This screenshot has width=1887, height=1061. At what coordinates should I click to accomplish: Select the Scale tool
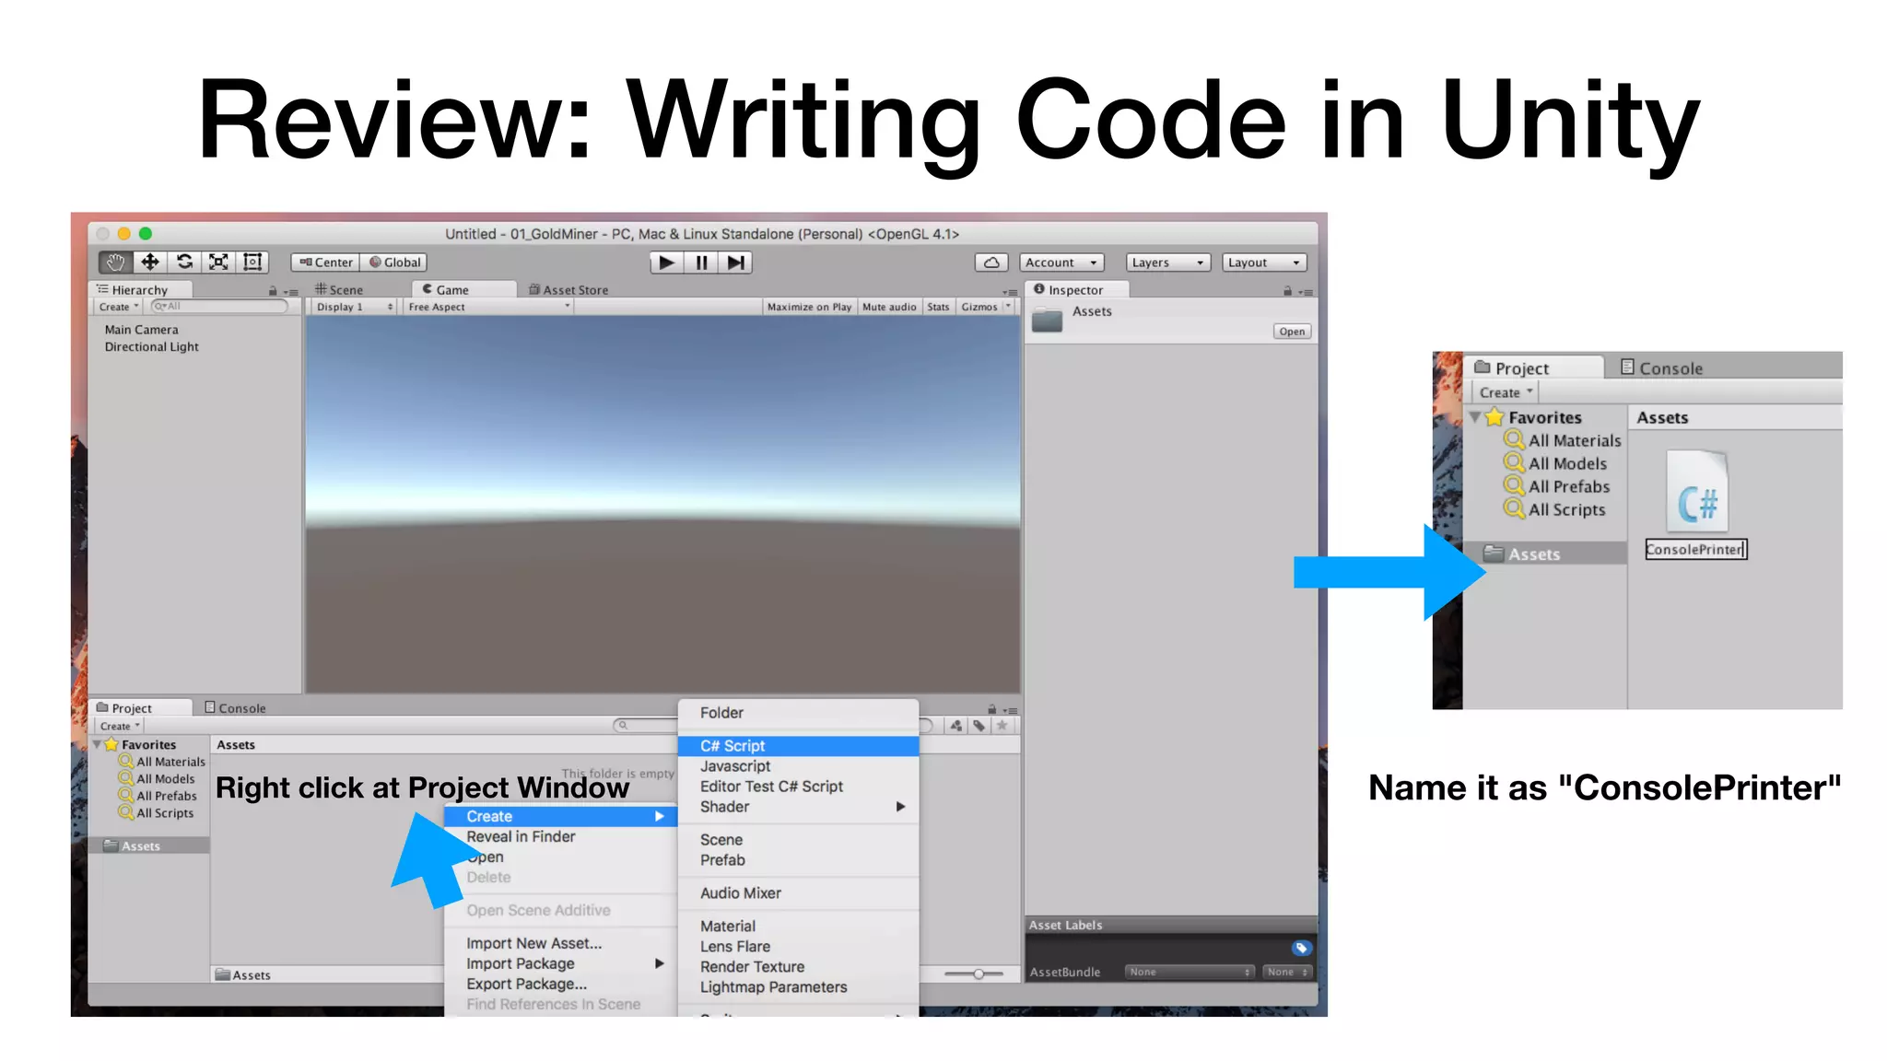[x=218, y=262]
